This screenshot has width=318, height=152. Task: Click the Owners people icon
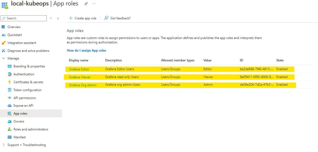[9, 121]
